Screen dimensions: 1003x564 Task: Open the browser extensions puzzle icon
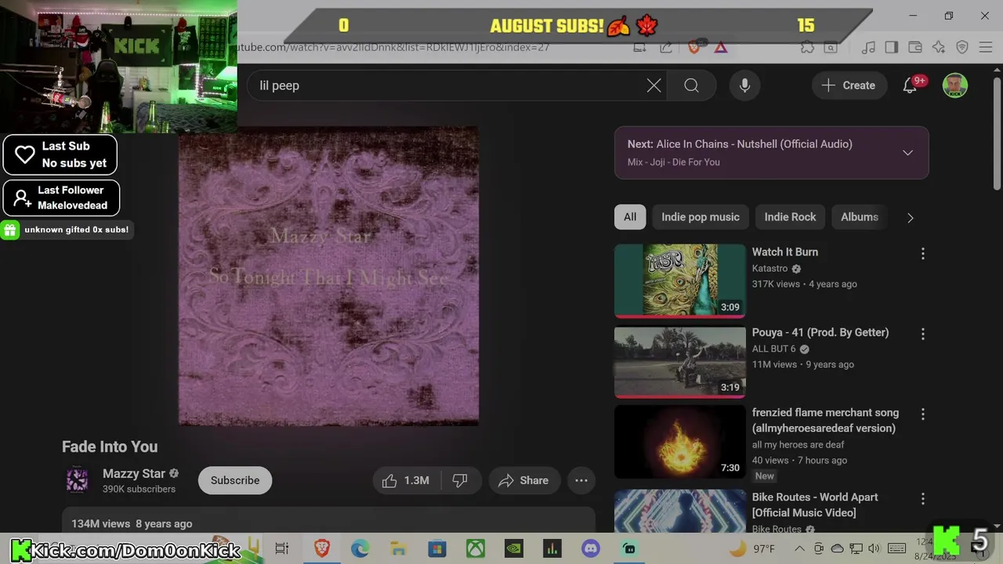tap(807, 47)
